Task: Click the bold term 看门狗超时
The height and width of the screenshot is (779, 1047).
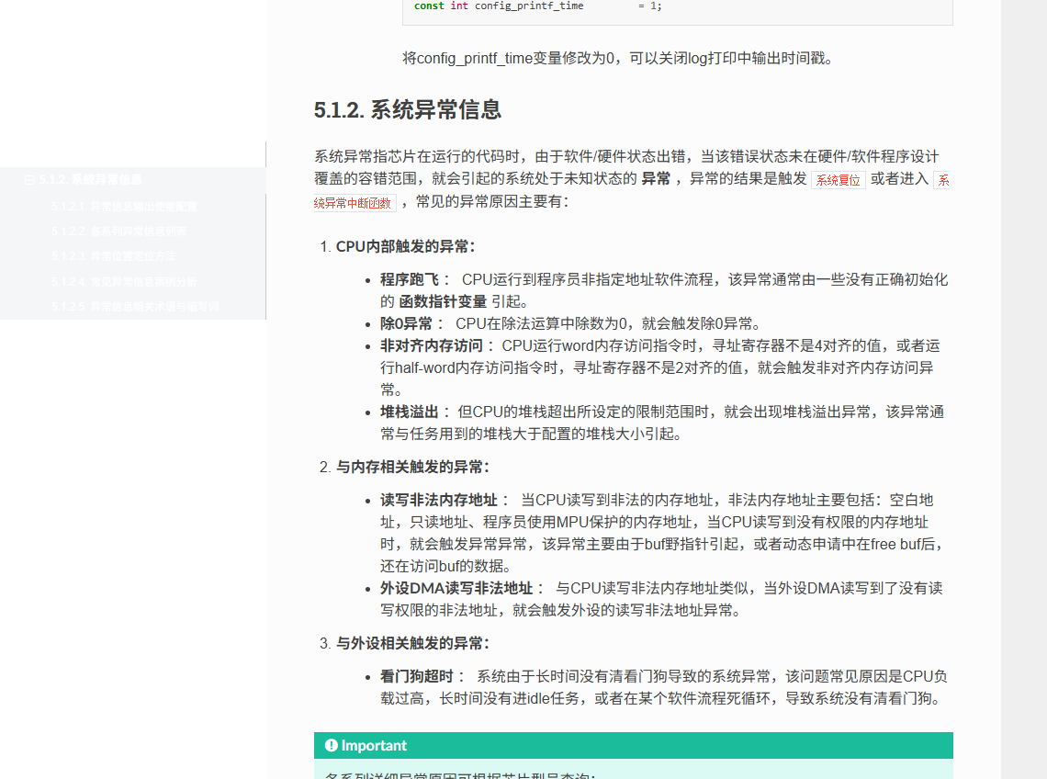Action: point(417,676)
